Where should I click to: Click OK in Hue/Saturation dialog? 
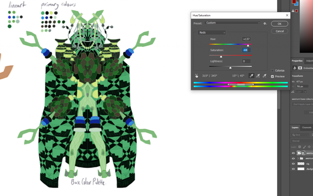[x=279, y=24]
